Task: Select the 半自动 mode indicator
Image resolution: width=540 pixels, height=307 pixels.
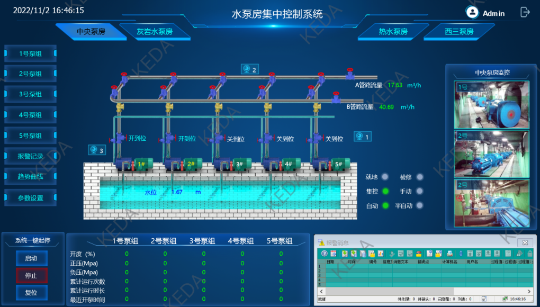Action: [x=420, y=205]
